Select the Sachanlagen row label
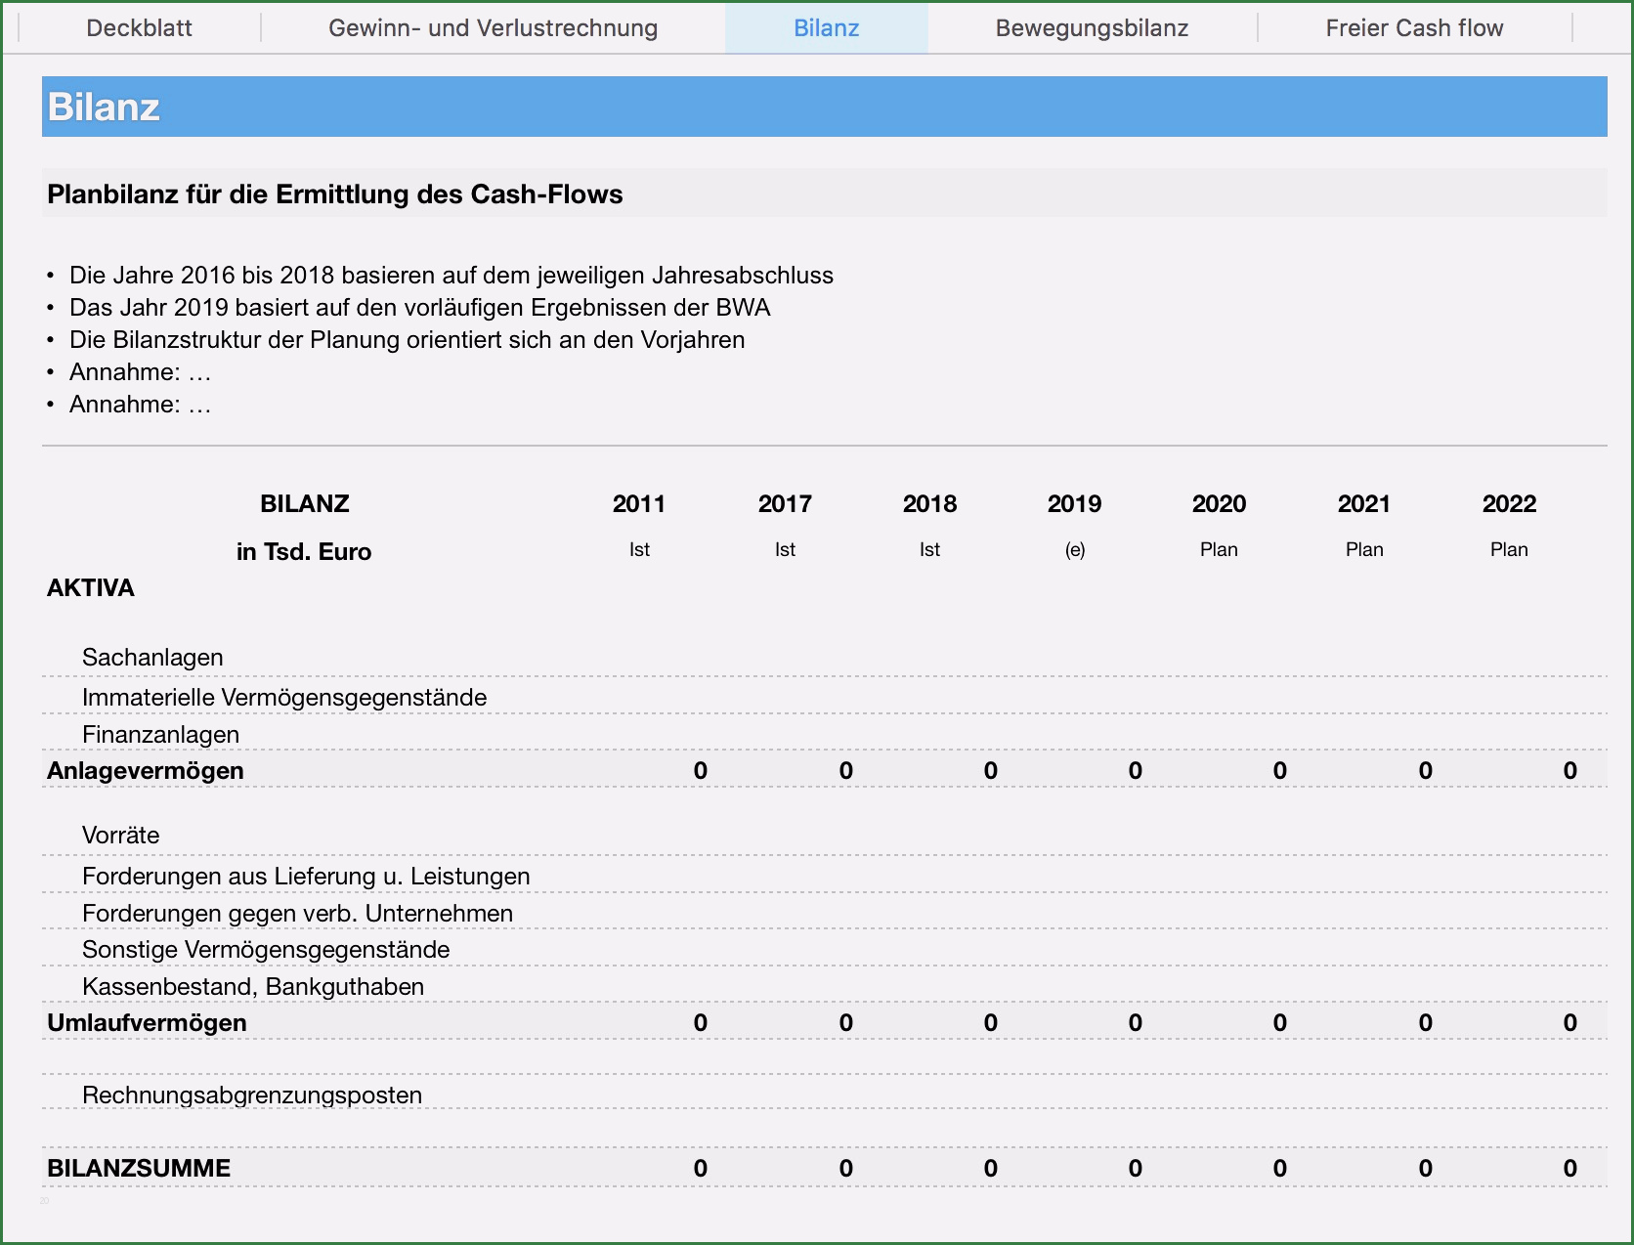 152,658
